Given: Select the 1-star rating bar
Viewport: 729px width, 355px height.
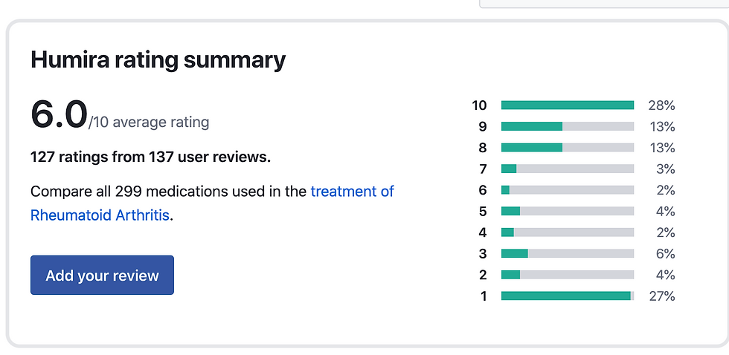Looking at the screenshot, I should coord(567,296).
